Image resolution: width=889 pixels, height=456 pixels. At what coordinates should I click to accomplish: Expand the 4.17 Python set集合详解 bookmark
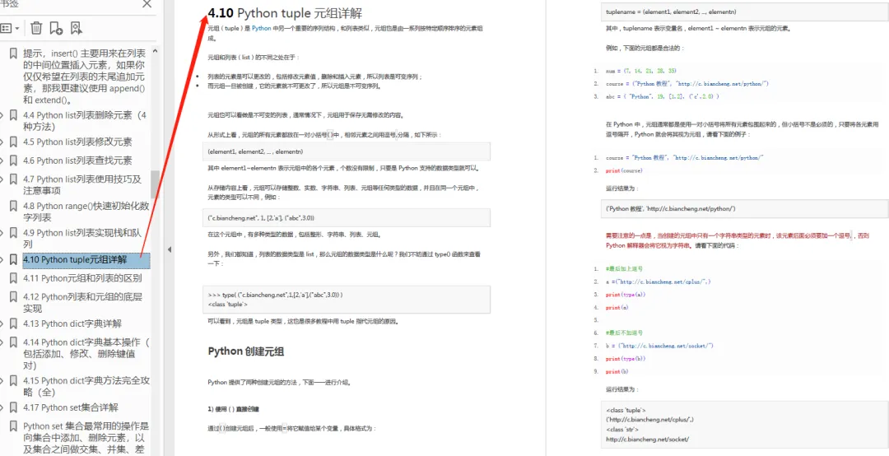coord(2,407)
